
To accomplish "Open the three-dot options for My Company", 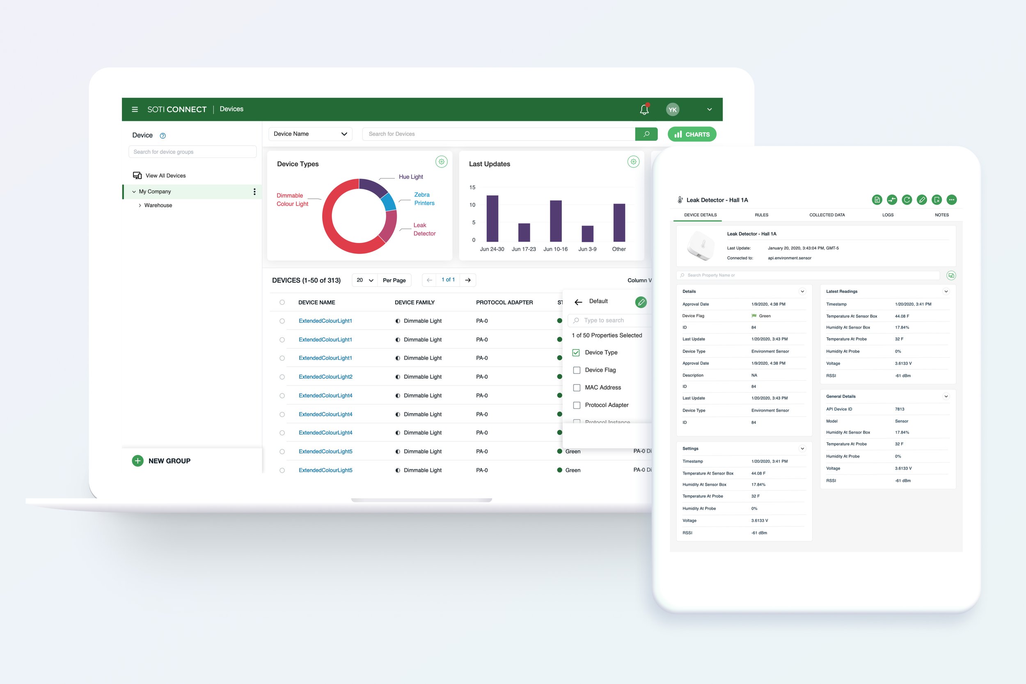I will pyautogui.click(x=254, y=192).
